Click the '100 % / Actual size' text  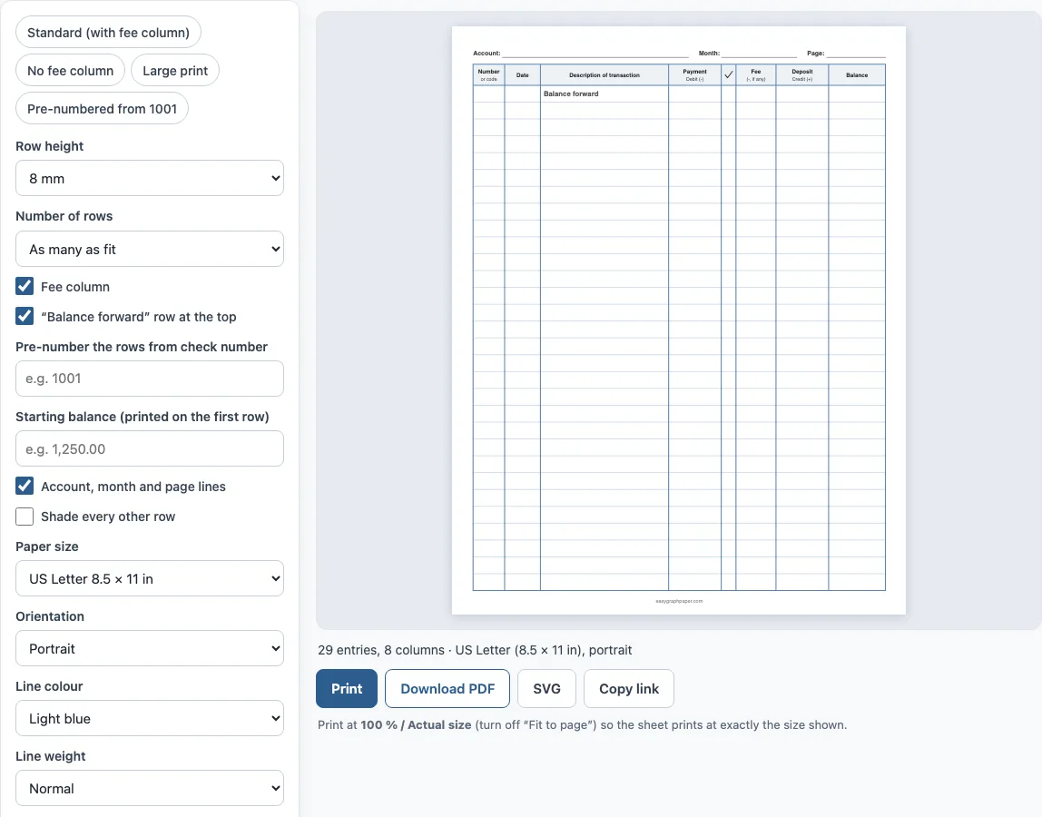[416, 725]
